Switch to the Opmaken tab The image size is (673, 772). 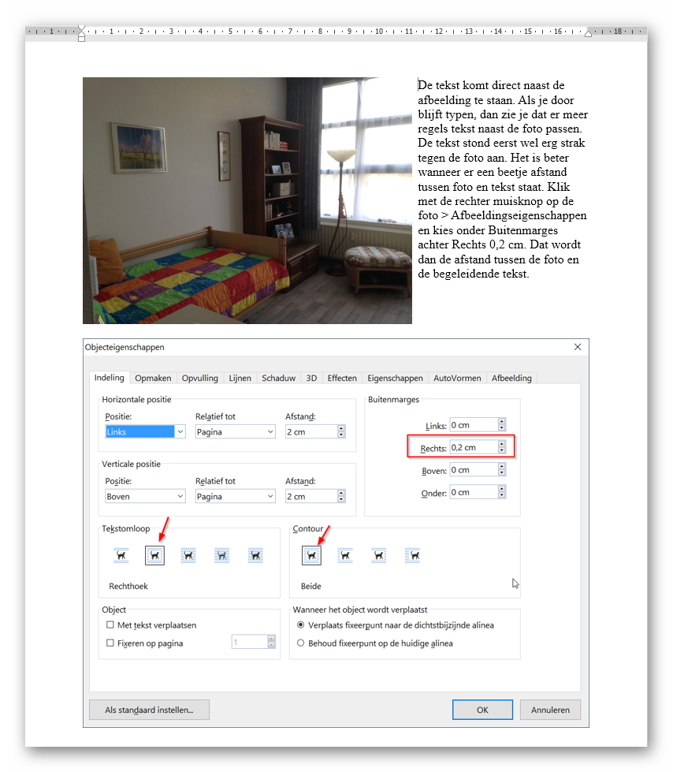click(153, 379)
